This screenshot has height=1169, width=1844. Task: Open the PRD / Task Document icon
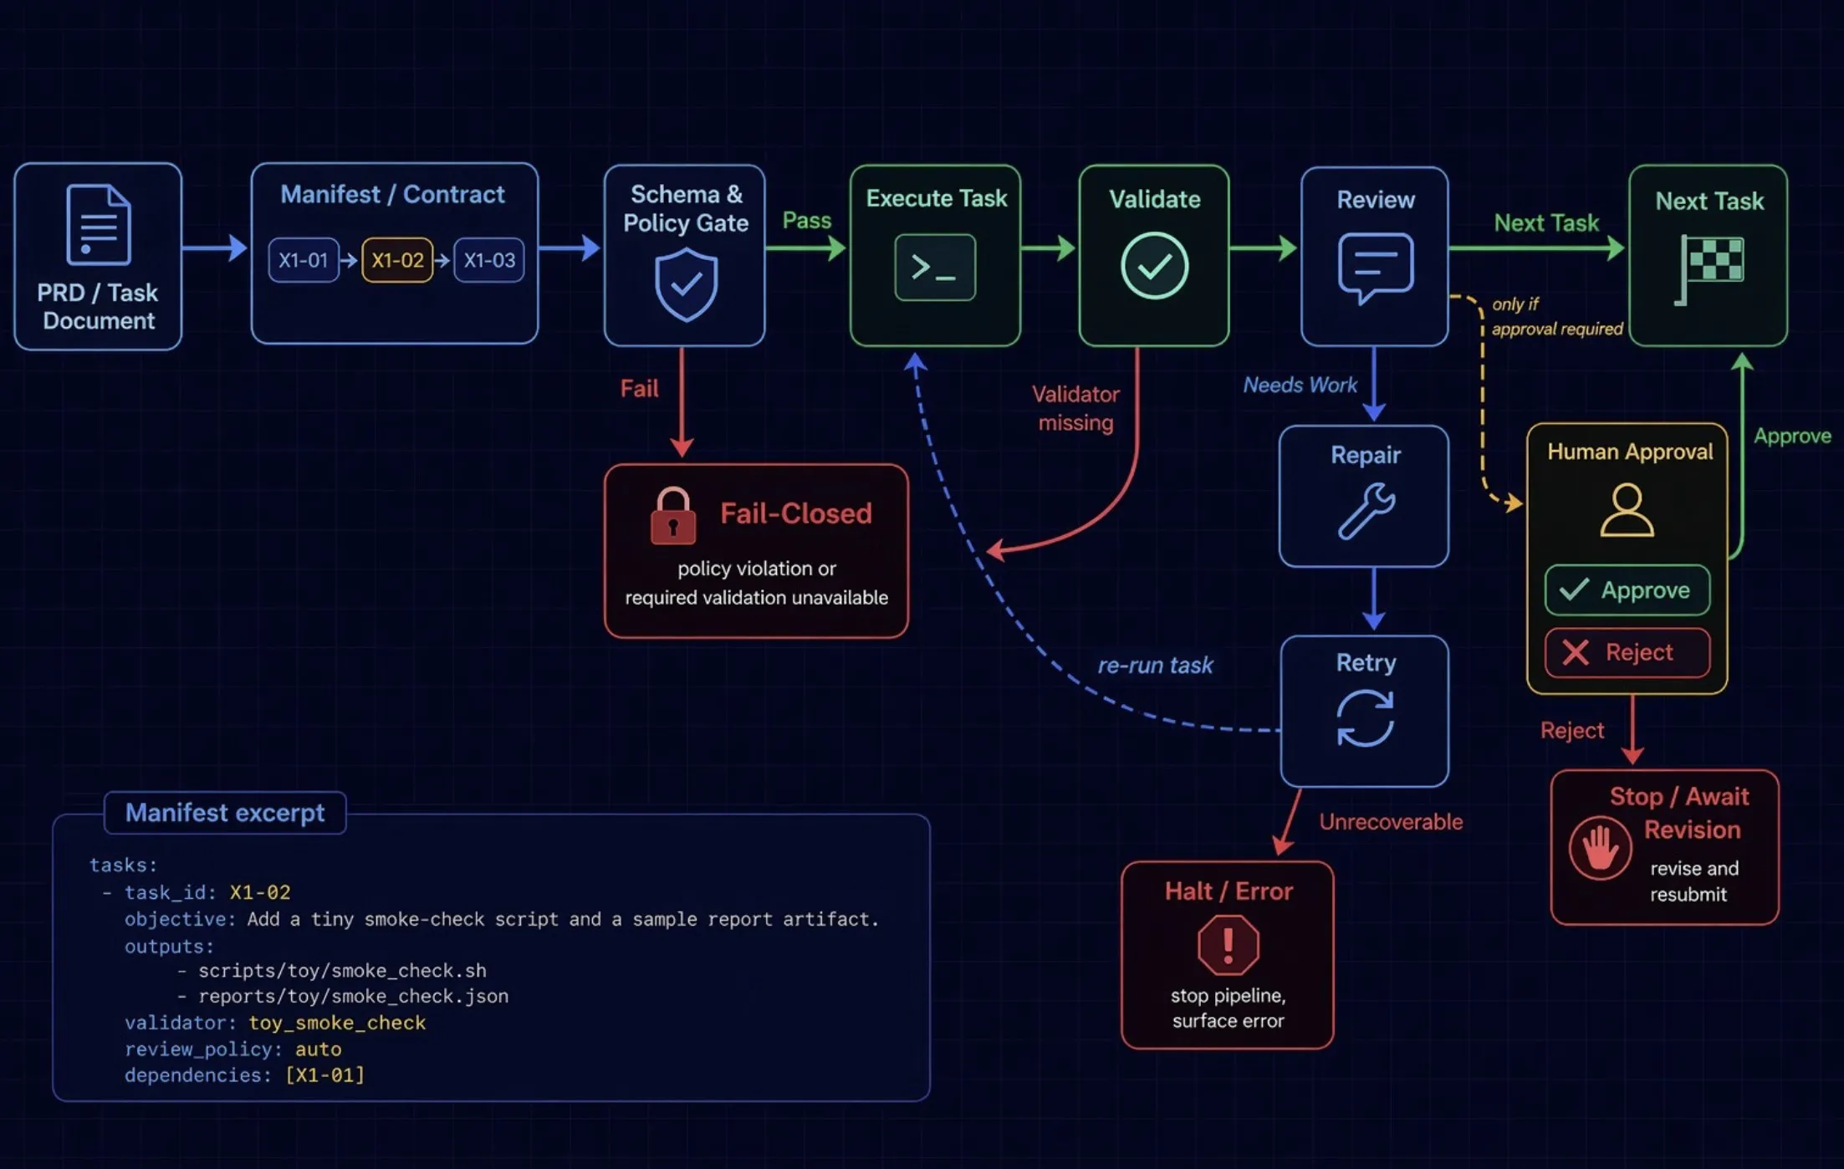click(97, 226)
